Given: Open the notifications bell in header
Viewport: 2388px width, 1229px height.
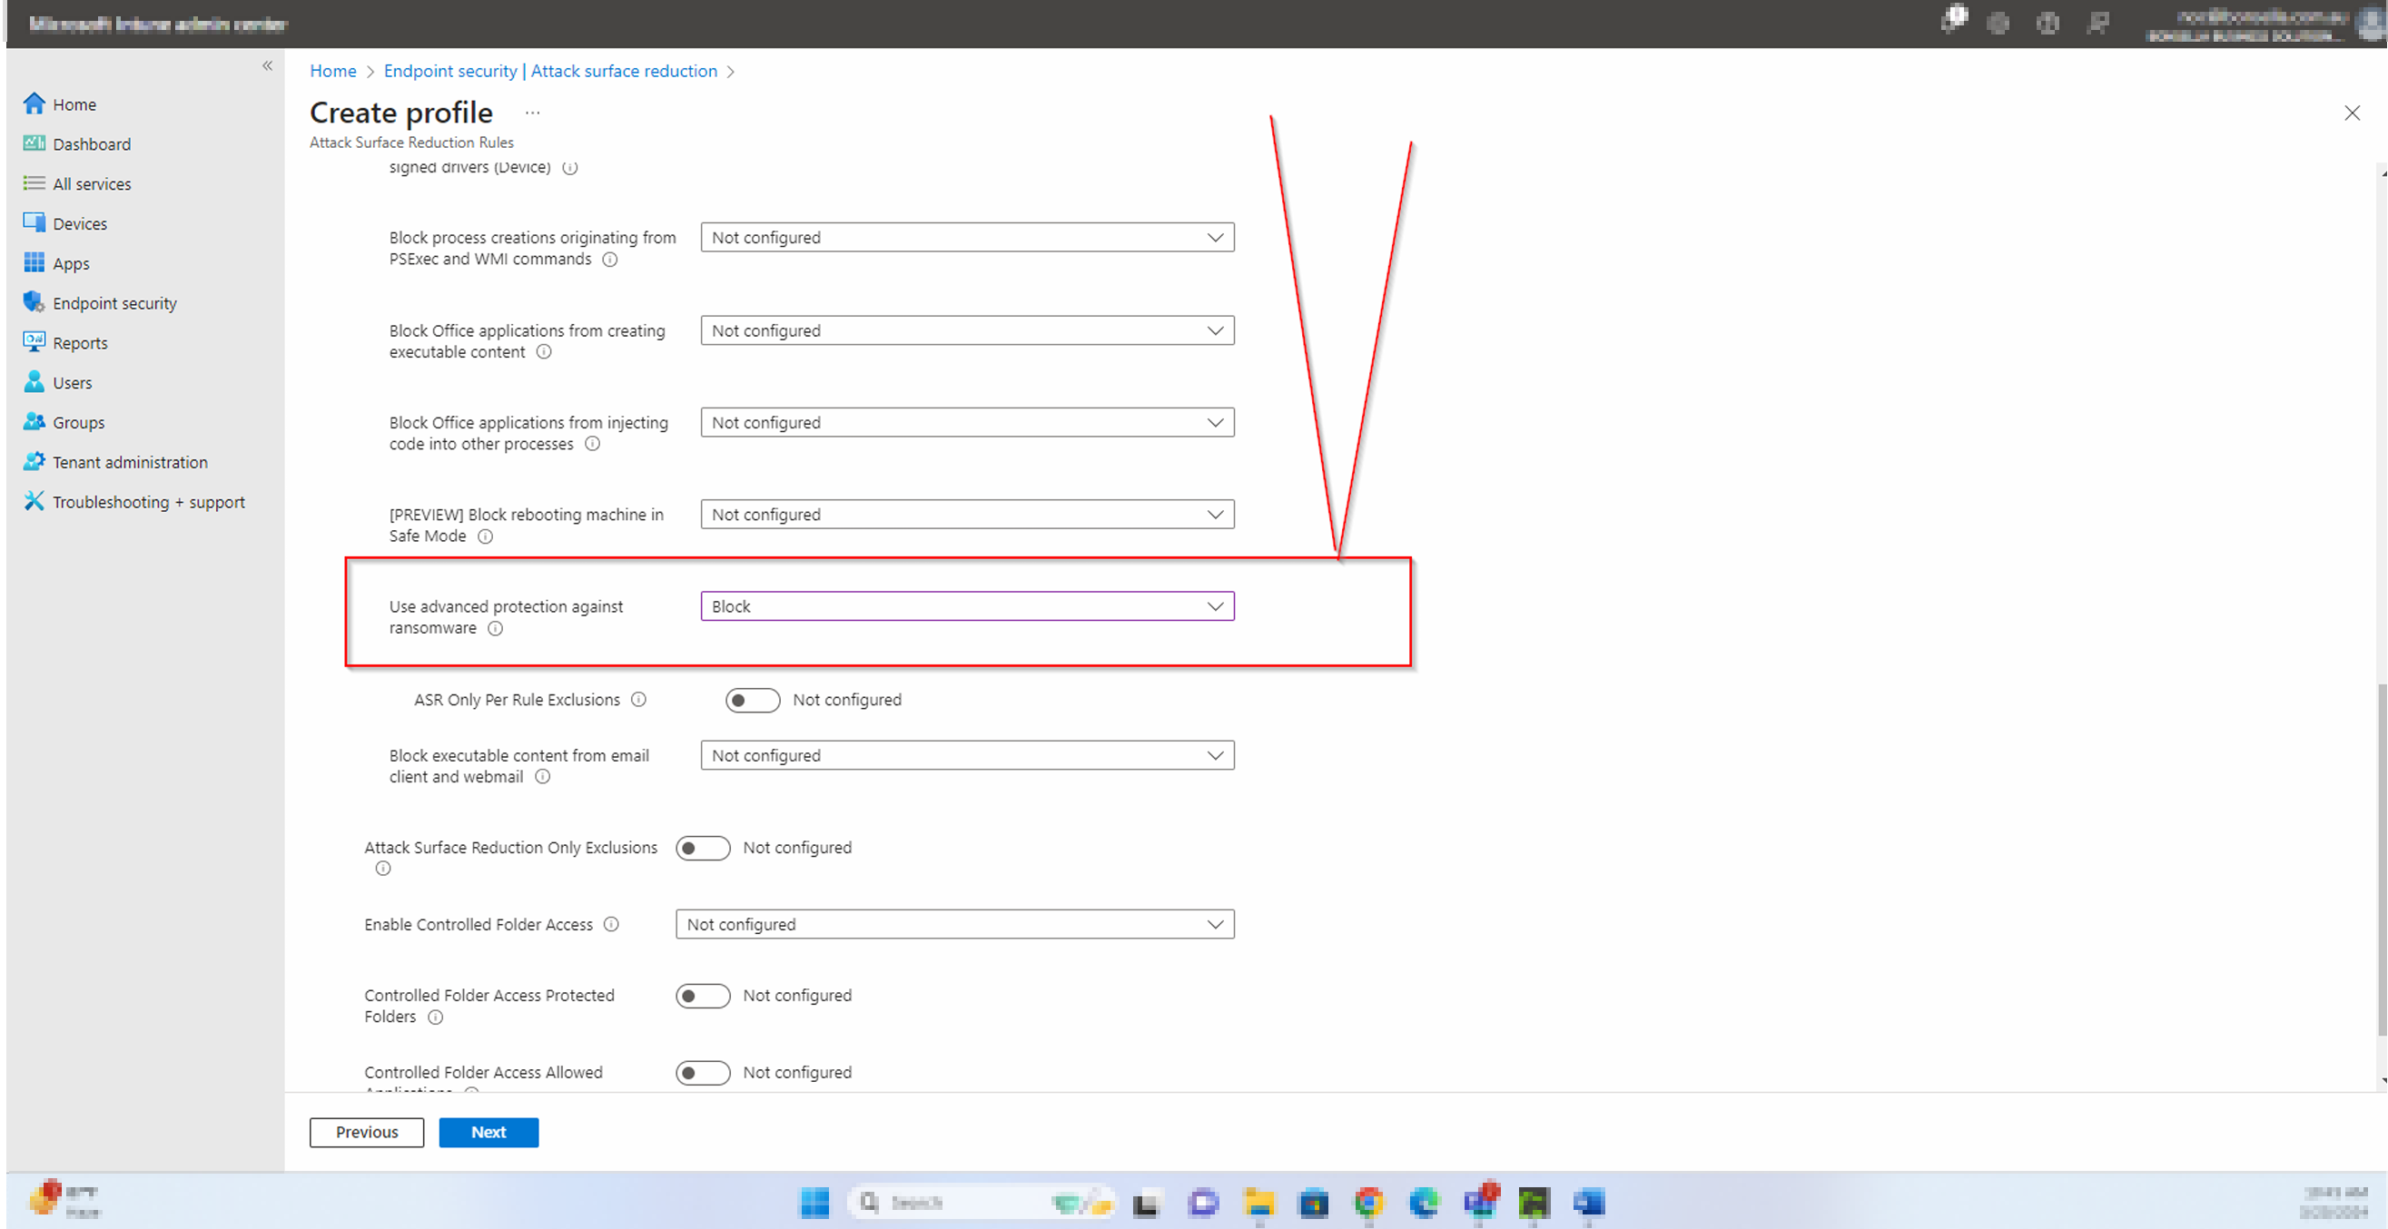Looking at the screenshot, I should pos(1953,20).
